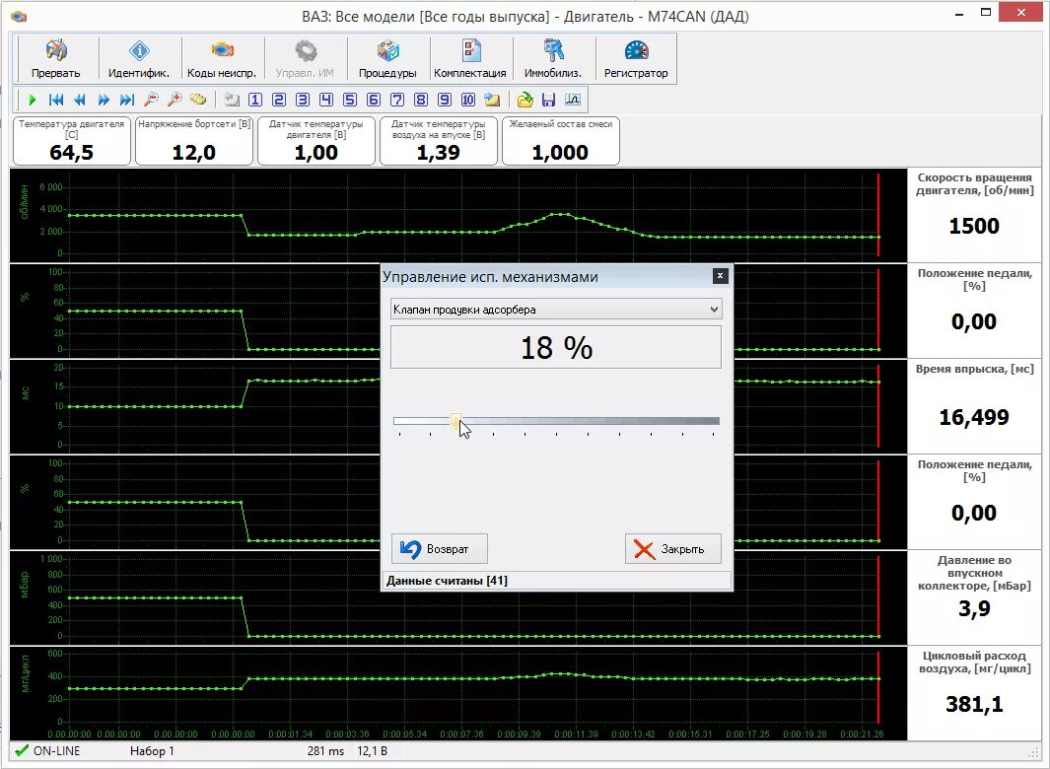Image resolution: width=1050 pixels, height=769 pixels.
Task: Click the Напряжение бортсети value box
Action: pos(194,141)
